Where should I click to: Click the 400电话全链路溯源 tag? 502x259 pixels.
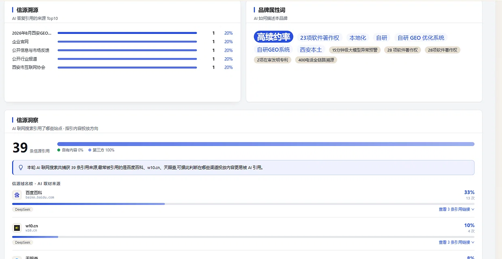coord(316,60)
